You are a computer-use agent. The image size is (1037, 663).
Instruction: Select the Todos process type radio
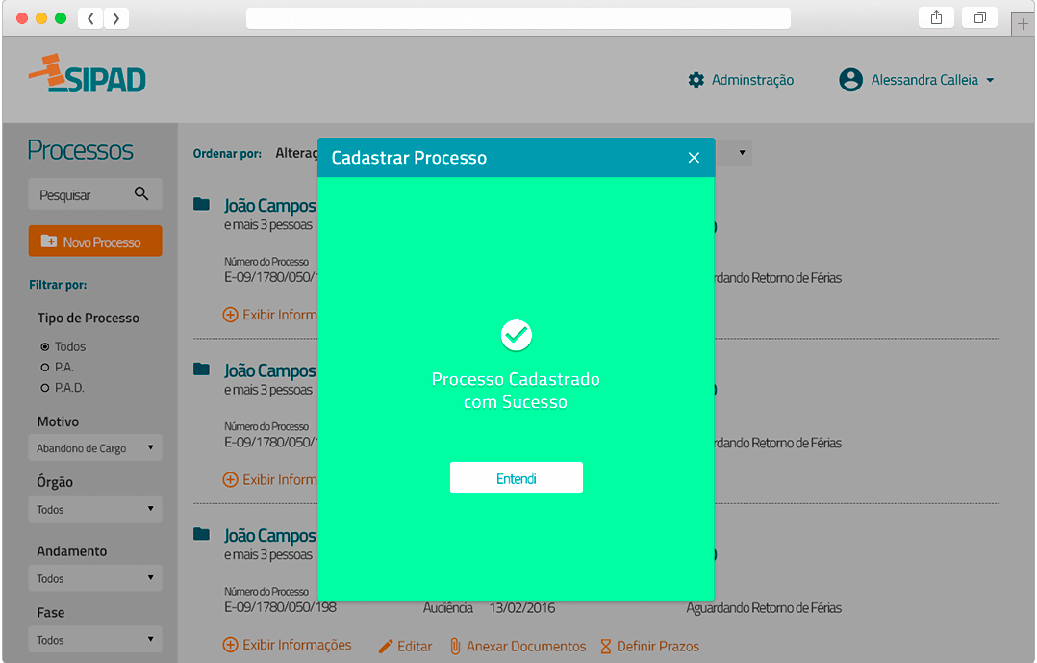[45, 346]
